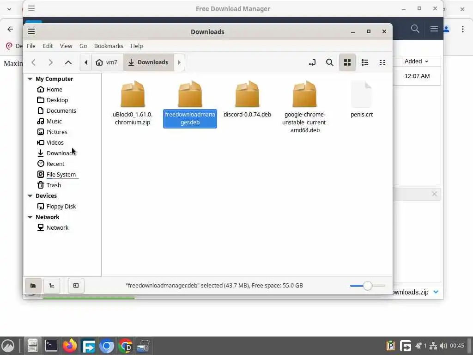Open browser profile icon
473x355 pixels.
click(x=447, y=29)
